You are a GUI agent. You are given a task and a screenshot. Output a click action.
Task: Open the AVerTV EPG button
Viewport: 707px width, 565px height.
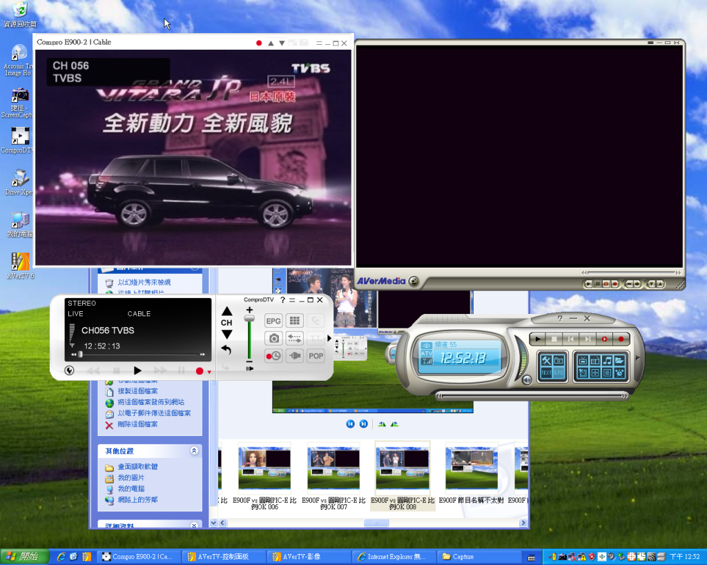(559, 373)
